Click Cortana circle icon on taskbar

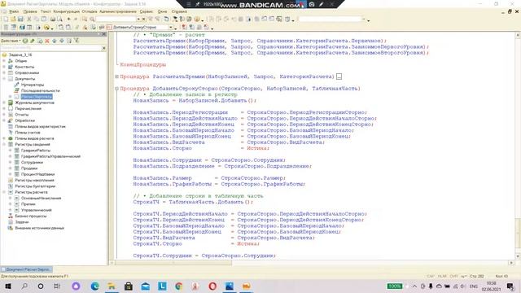(41, 286)
